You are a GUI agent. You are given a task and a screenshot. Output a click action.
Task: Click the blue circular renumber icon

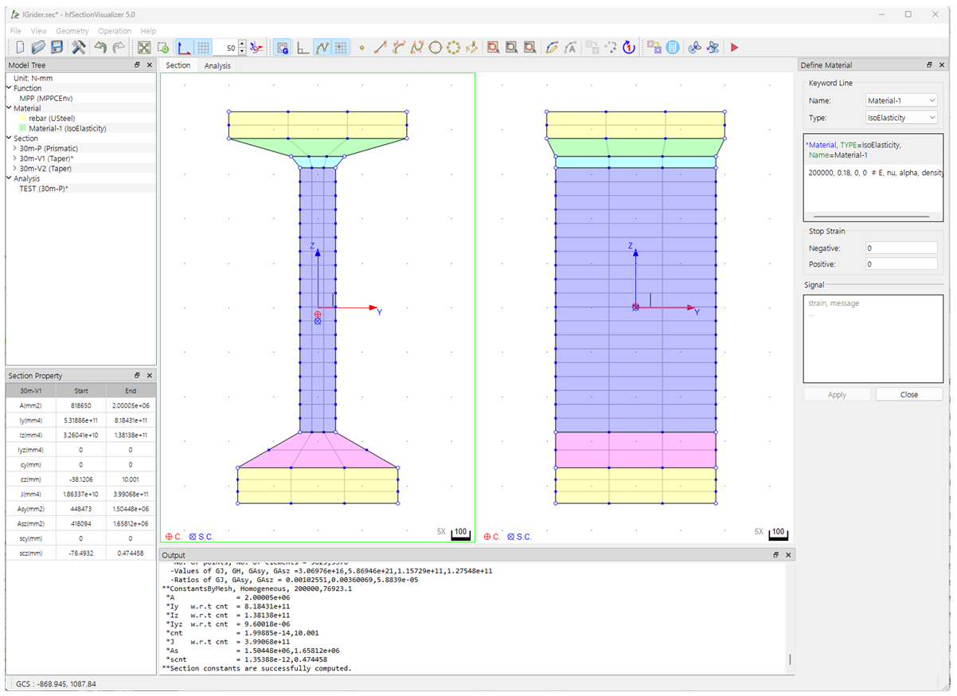pyautogui.click(x=629, y=48)
